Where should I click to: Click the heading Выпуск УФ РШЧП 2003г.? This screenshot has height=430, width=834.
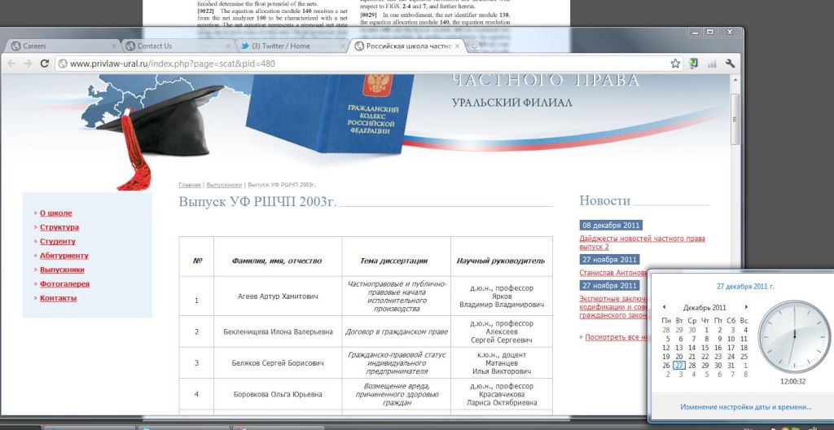[x=258, y=202]
